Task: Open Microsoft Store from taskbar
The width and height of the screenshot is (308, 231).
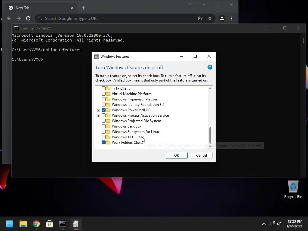Action: [x=50, y=224]
